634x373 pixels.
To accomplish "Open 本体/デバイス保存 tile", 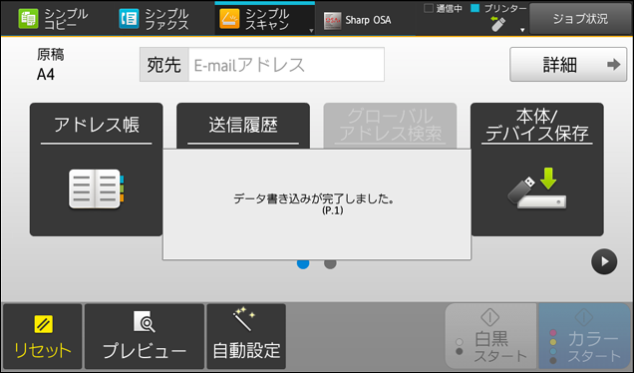I will (537, 170).
